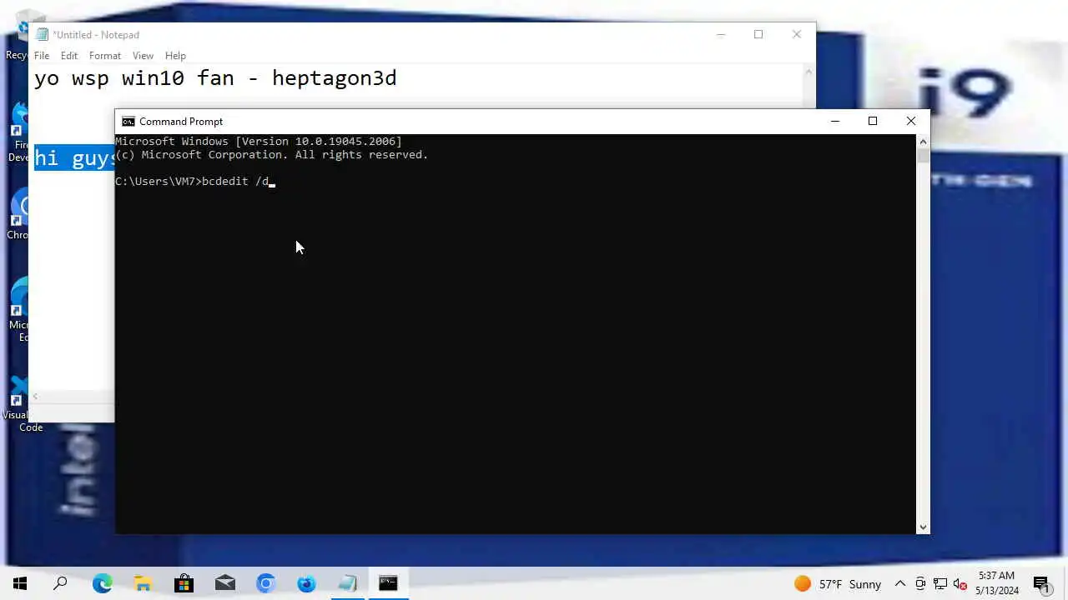This screenshot has height=600, width=1068.
Task: Show hidden system tray icons
Action: click(899, 583)
